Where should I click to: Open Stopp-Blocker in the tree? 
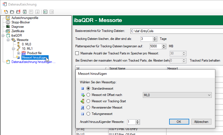point(21,22)
